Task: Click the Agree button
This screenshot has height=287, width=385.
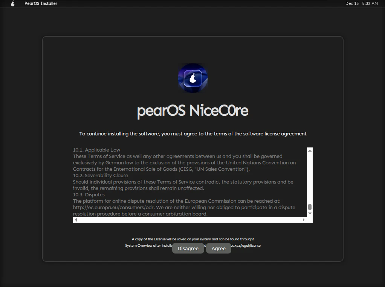Action: pyautogui.click(x=218, y=248)
